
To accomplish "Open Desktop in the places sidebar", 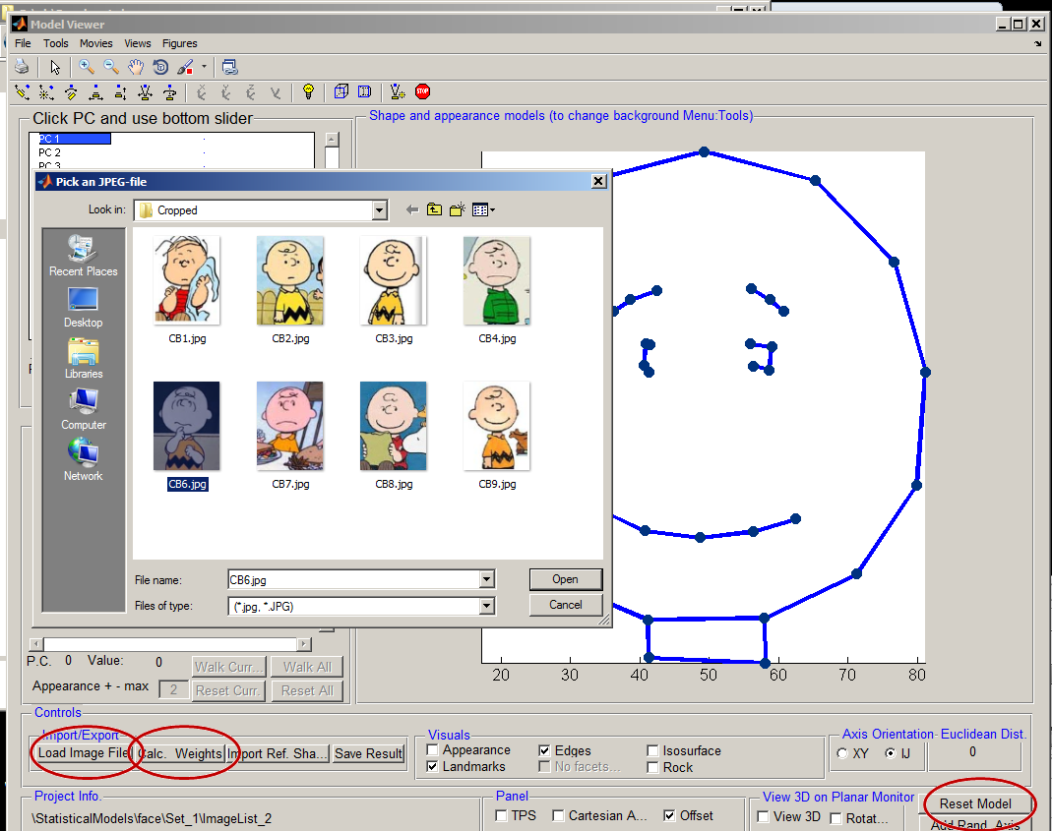I will tap(83, 307).
